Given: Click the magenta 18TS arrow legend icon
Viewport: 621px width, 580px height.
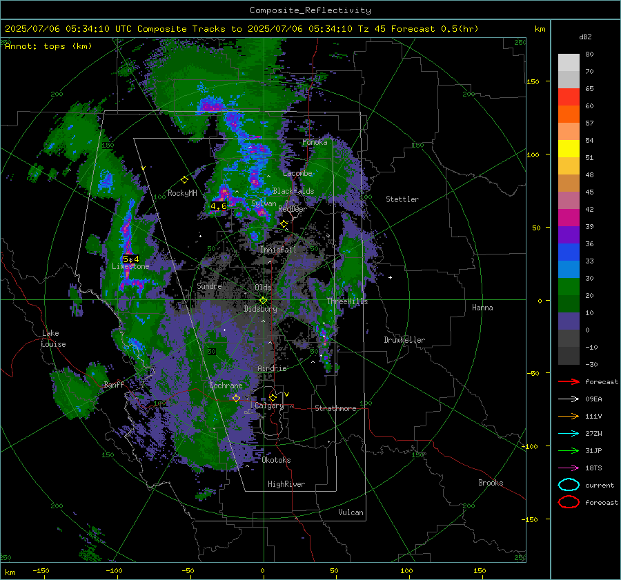Looking at the screenshot, I should tap(569, 468).
